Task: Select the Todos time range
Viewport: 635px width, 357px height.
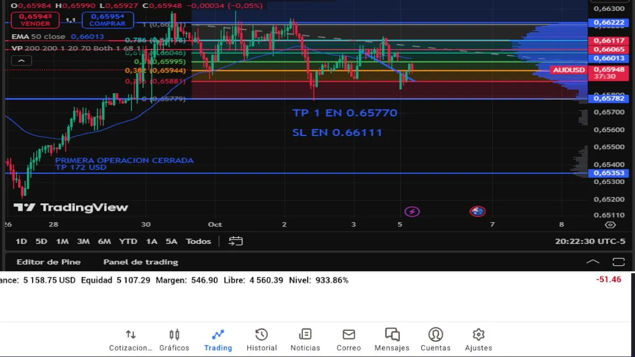Action: [x=198, y=241]
